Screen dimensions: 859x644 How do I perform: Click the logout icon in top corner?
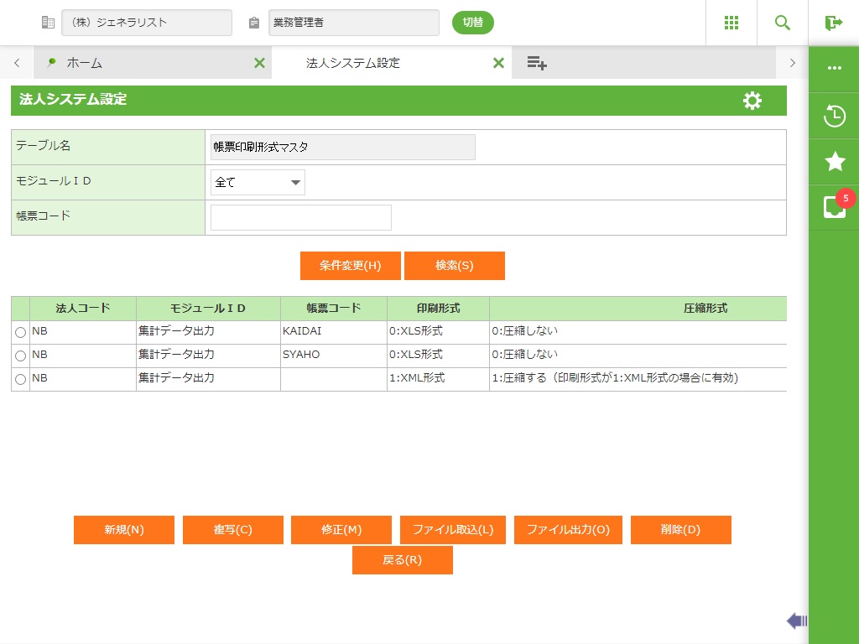tap(833, 23)
